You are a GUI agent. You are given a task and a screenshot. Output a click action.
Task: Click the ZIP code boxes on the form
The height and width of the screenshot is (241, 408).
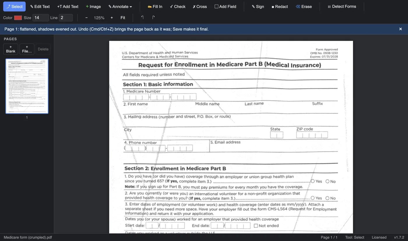(312, 135)
